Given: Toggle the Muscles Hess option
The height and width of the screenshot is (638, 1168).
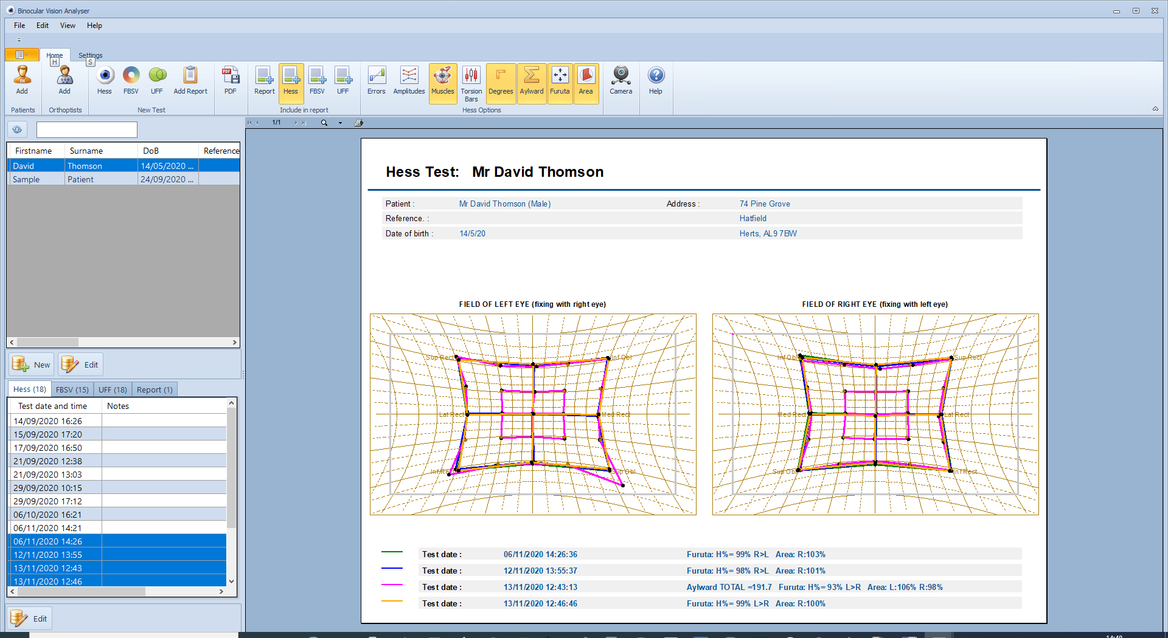Looking at the screenshot, I should pos(442,83).
